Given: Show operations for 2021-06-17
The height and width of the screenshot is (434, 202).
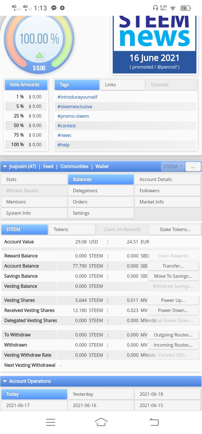Looking at the screenshot, I should pos(34,405).
